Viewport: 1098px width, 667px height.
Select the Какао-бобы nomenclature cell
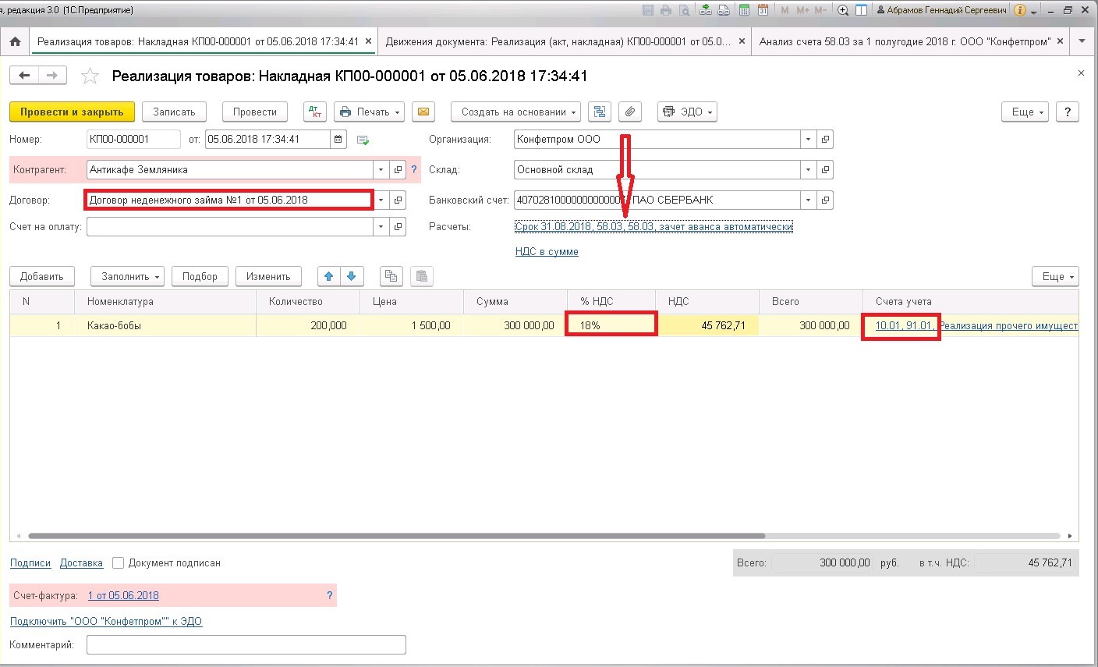coord(165,325)
